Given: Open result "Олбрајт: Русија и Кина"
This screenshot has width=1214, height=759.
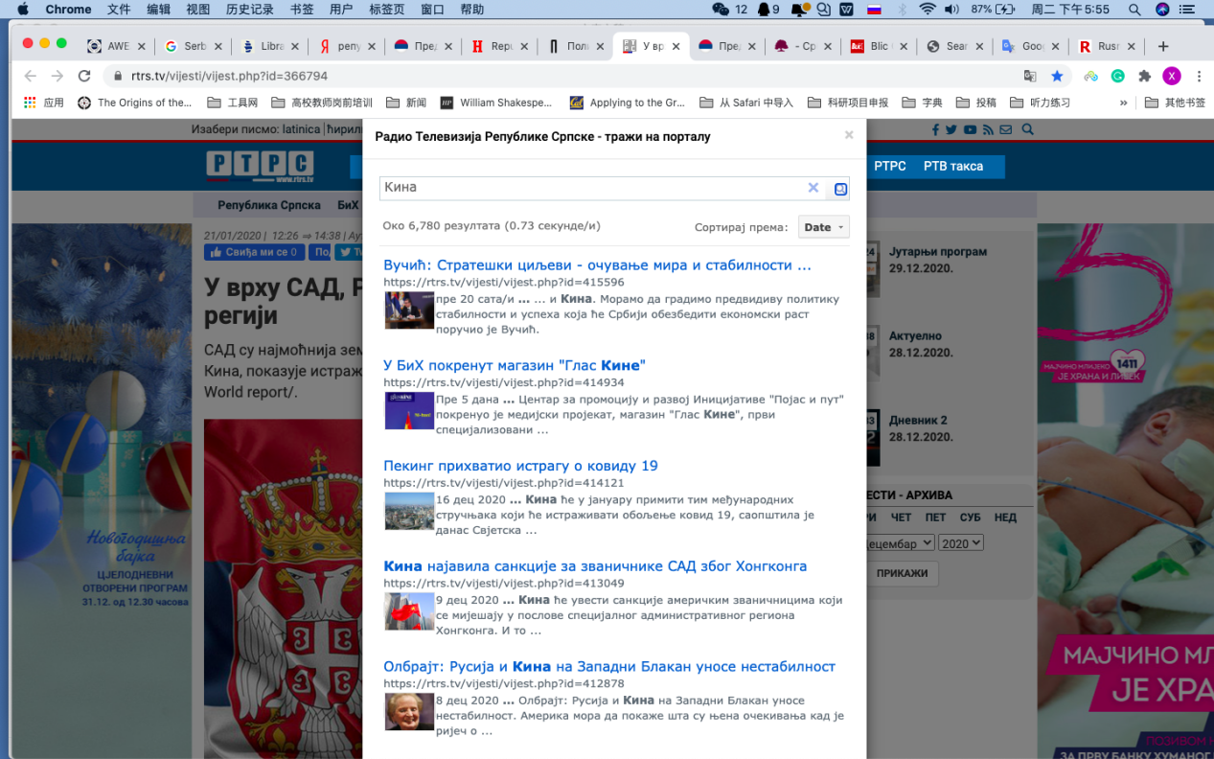Looking at the screenshot, I should click(609, 666).
